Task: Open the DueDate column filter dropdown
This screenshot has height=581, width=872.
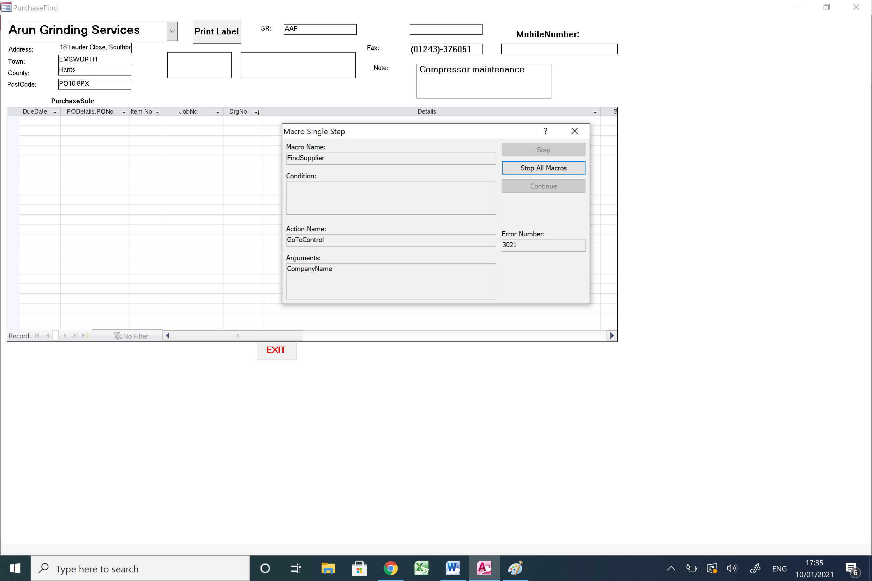Action: click(55, 112)
